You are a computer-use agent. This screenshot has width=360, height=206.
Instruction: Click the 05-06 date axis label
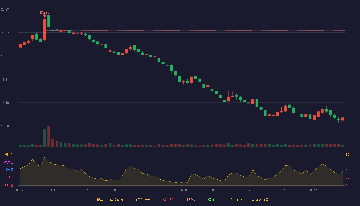[118, 190]
